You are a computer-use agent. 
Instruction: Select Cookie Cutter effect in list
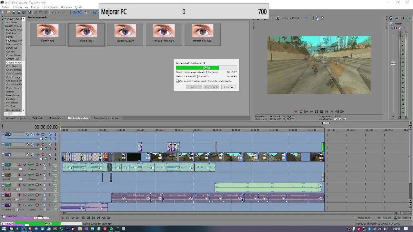click(x=13, y=88)
